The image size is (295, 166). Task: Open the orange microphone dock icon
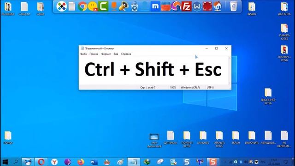click(114, 6)
